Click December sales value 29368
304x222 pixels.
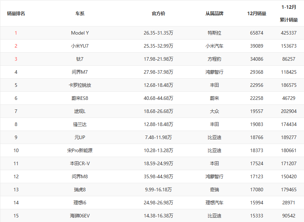tap(257, 72)
